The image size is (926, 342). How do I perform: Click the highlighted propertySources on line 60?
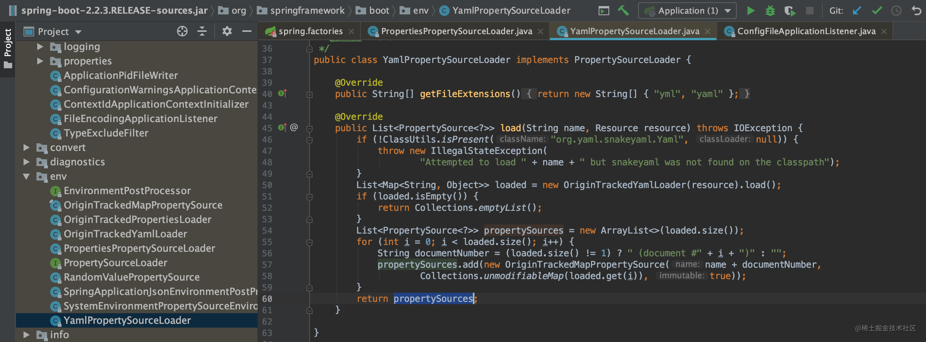[x=433, y=299]
